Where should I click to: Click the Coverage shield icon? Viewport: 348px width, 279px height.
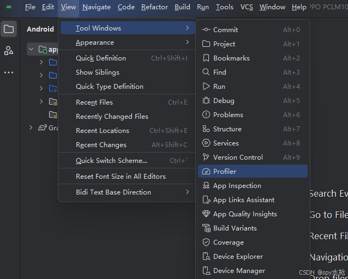(x=206, y=242)
